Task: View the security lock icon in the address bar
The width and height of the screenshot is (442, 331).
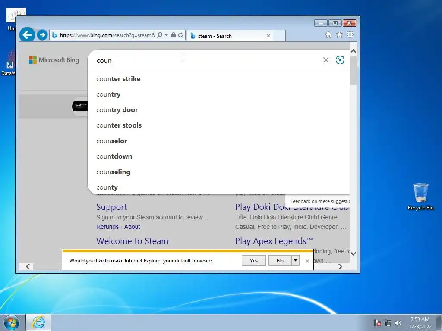Action: (174, 35)
